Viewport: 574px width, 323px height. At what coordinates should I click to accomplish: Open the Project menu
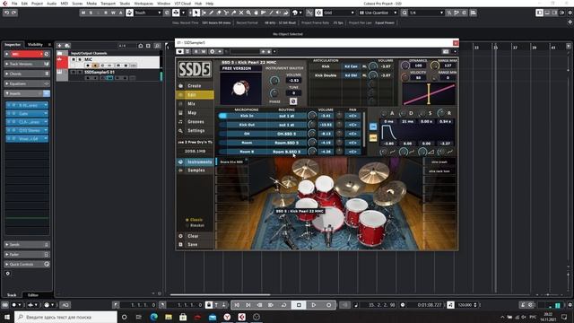click(x=37, y=4)
